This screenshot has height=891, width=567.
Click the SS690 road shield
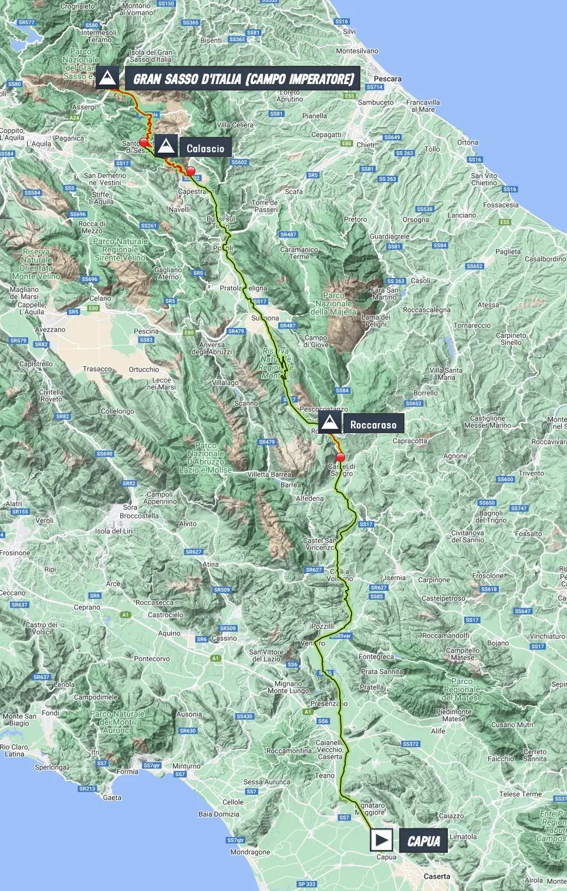point(104,454)
